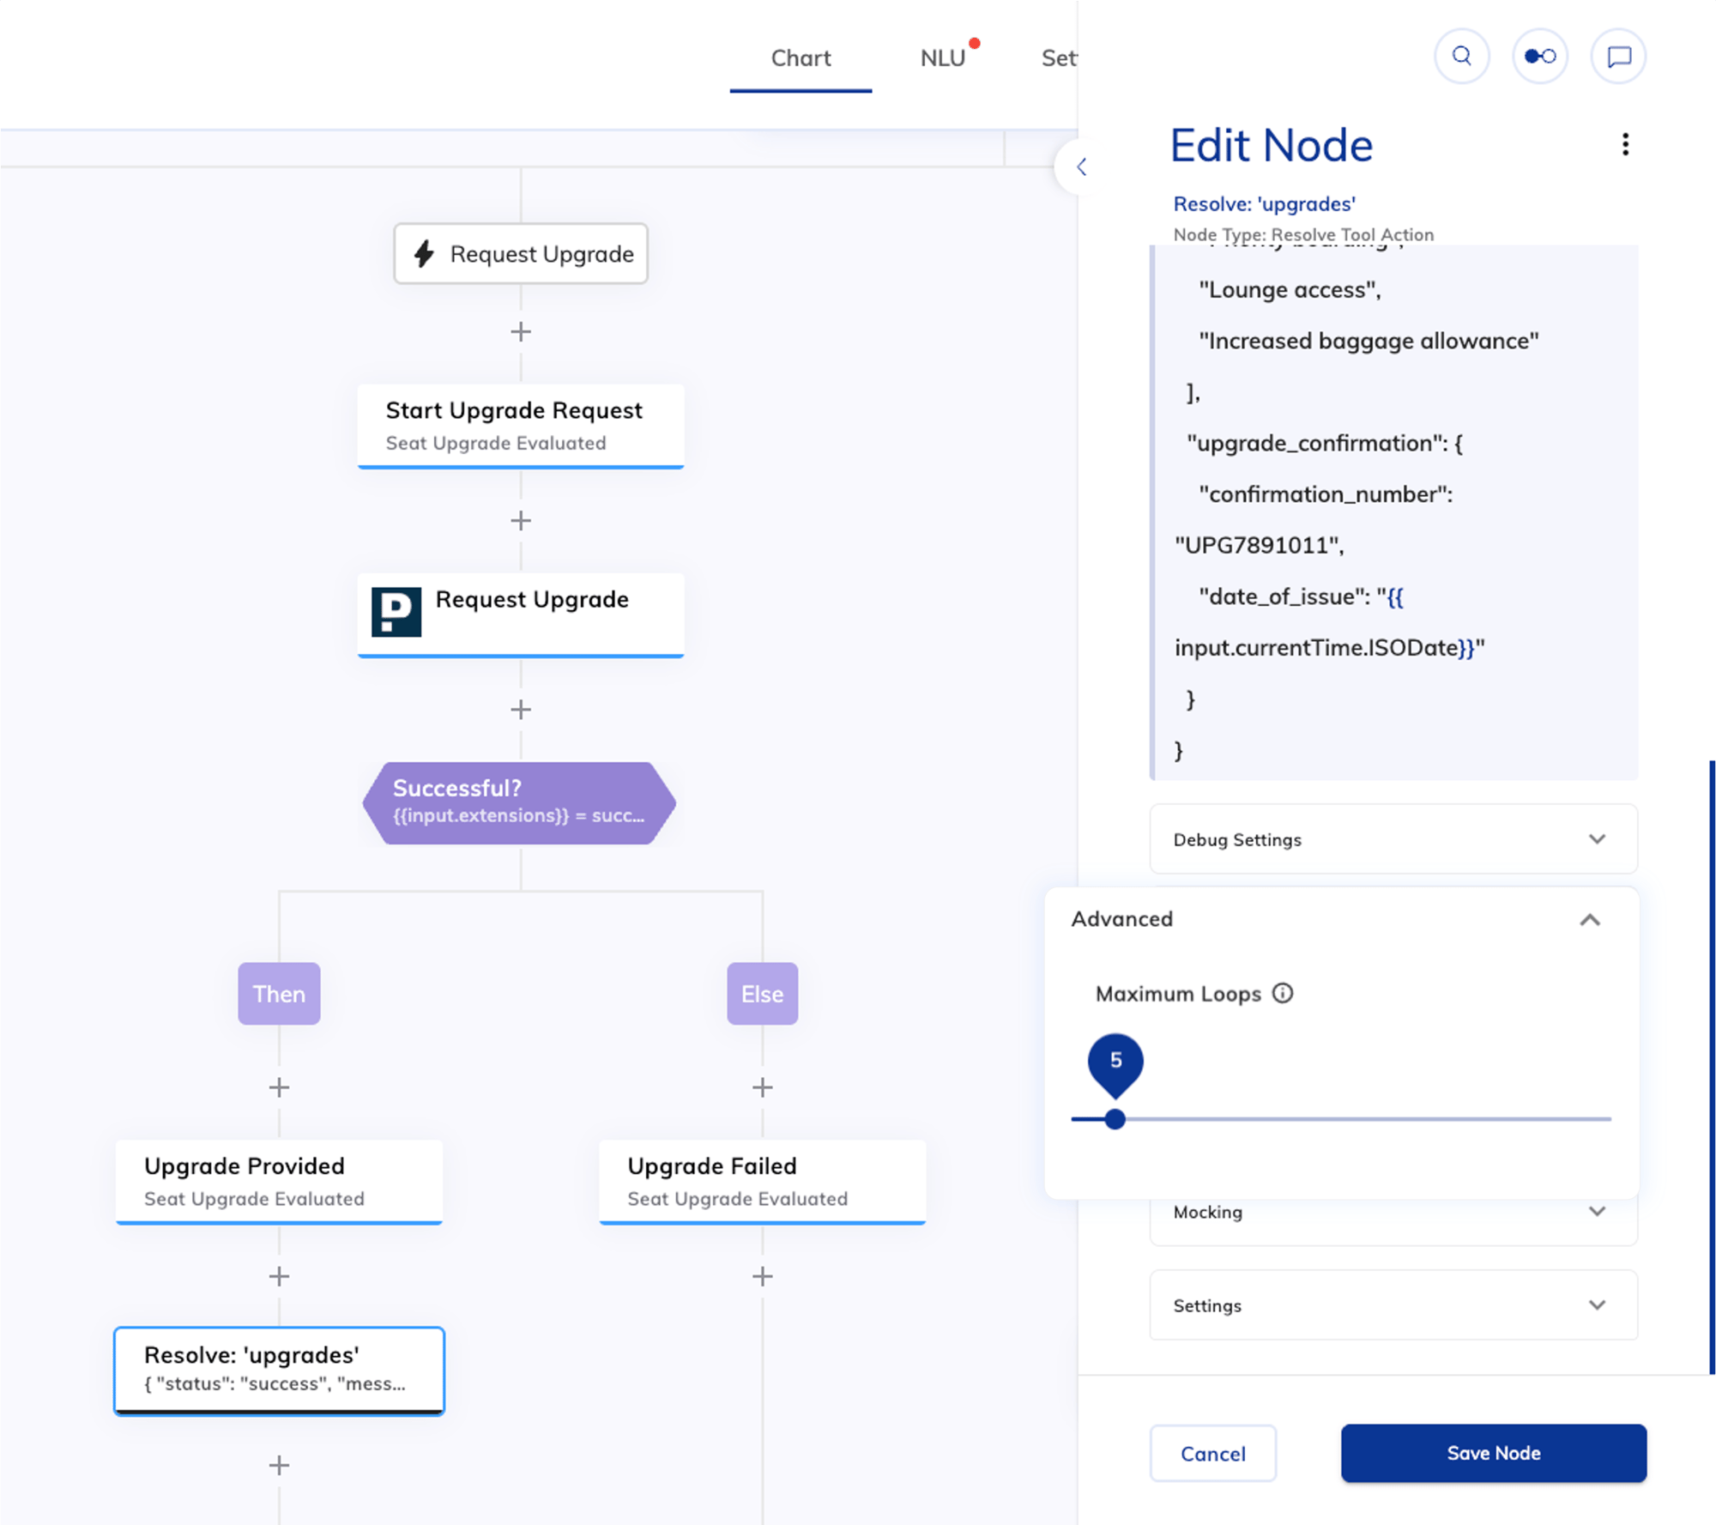Click the Maximum Loops info icon
This screenshot has width=1716, height=1525.
pyautogui.click(x=1282, y=993)
